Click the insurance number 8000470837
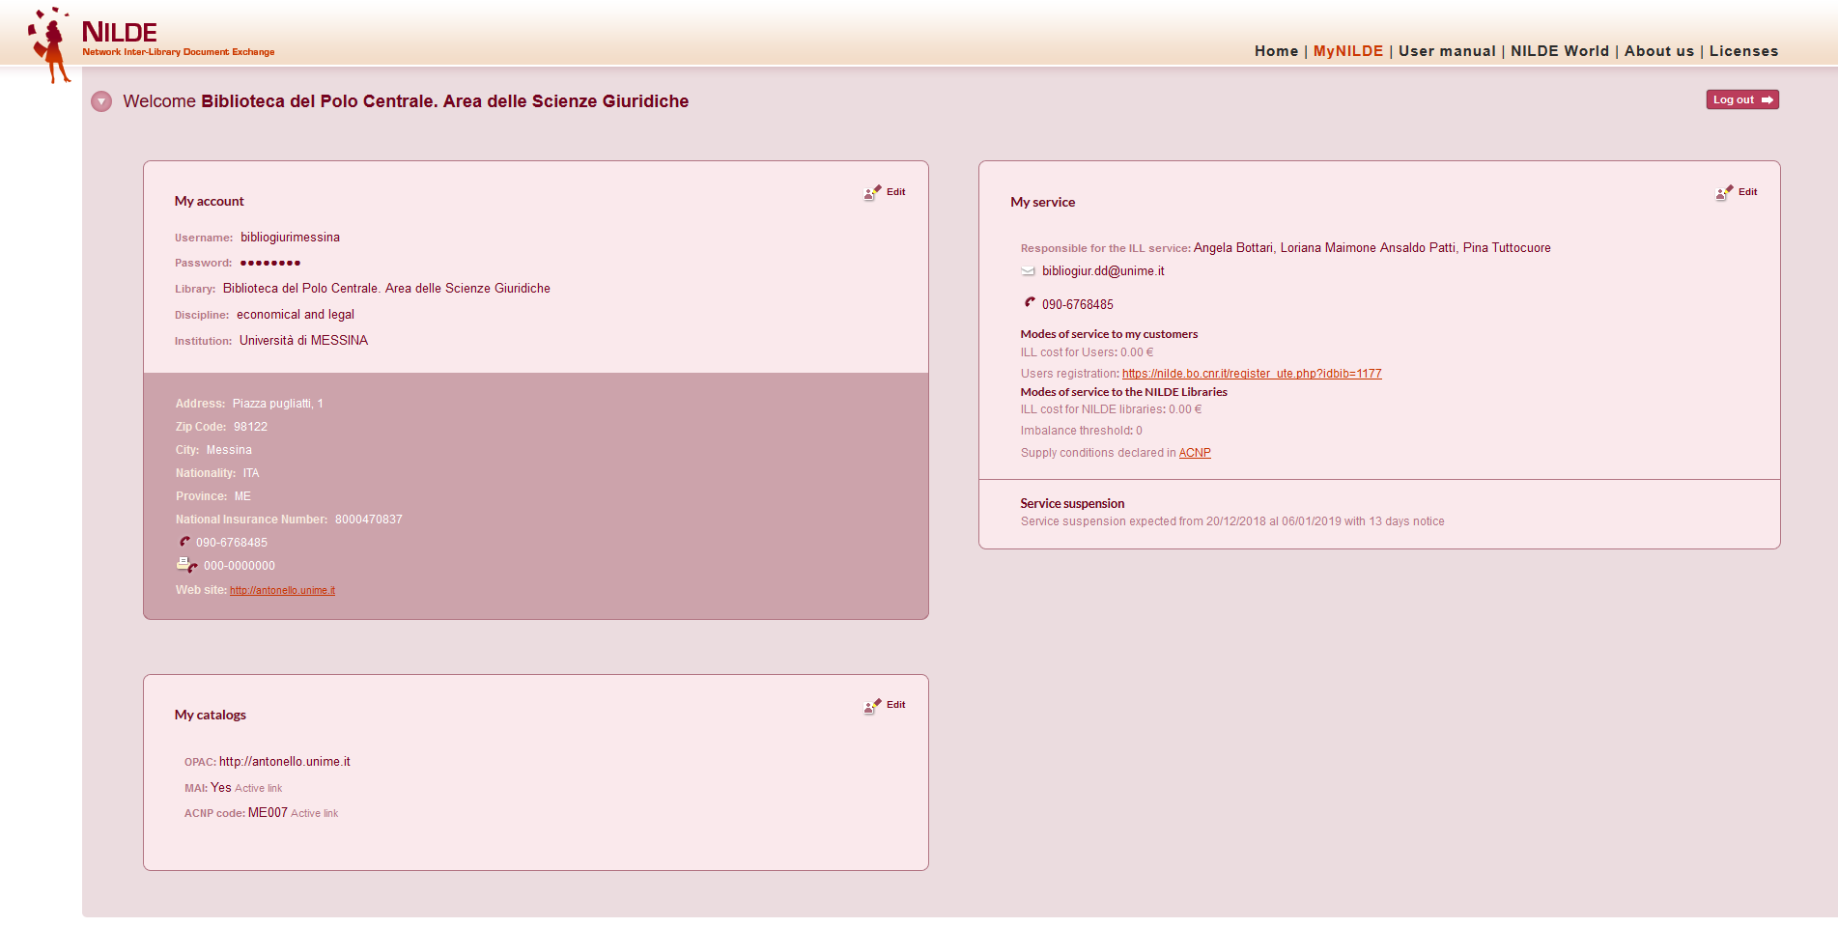 (369, 520)
